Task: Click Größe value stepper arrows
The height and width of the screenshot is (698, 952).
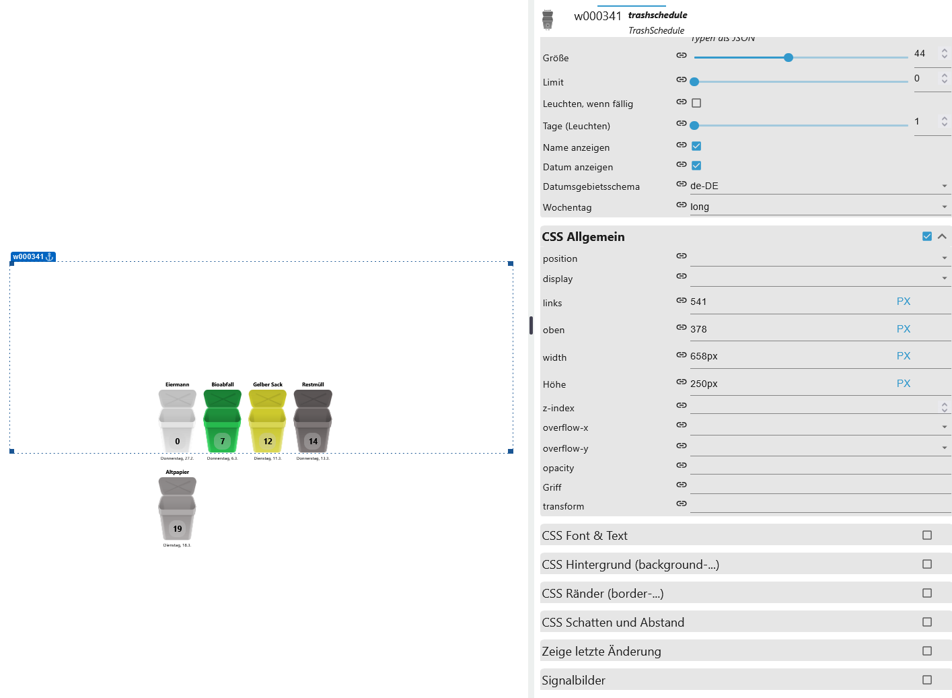Action: [x=945, y=54]
